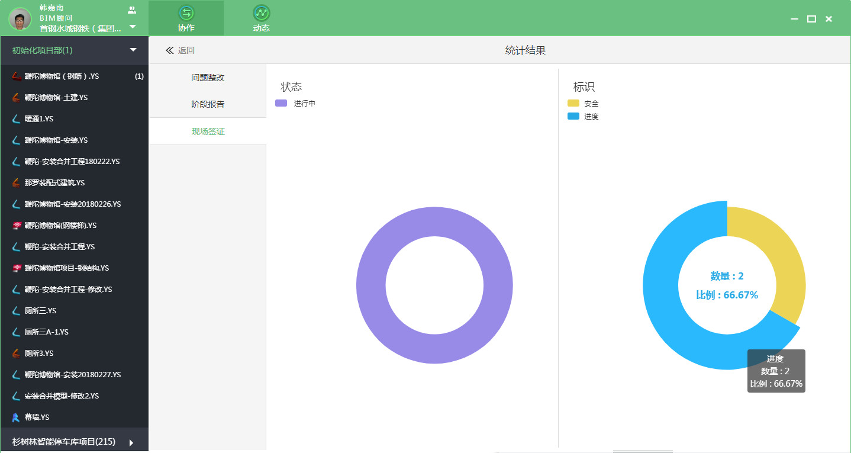
Task: Switch to the 问题整改 tab
Action: (208, 78)
